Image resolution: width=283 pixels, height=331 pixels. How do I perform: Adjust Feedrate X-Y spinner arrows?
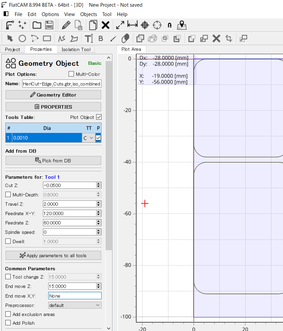(99, 213)
